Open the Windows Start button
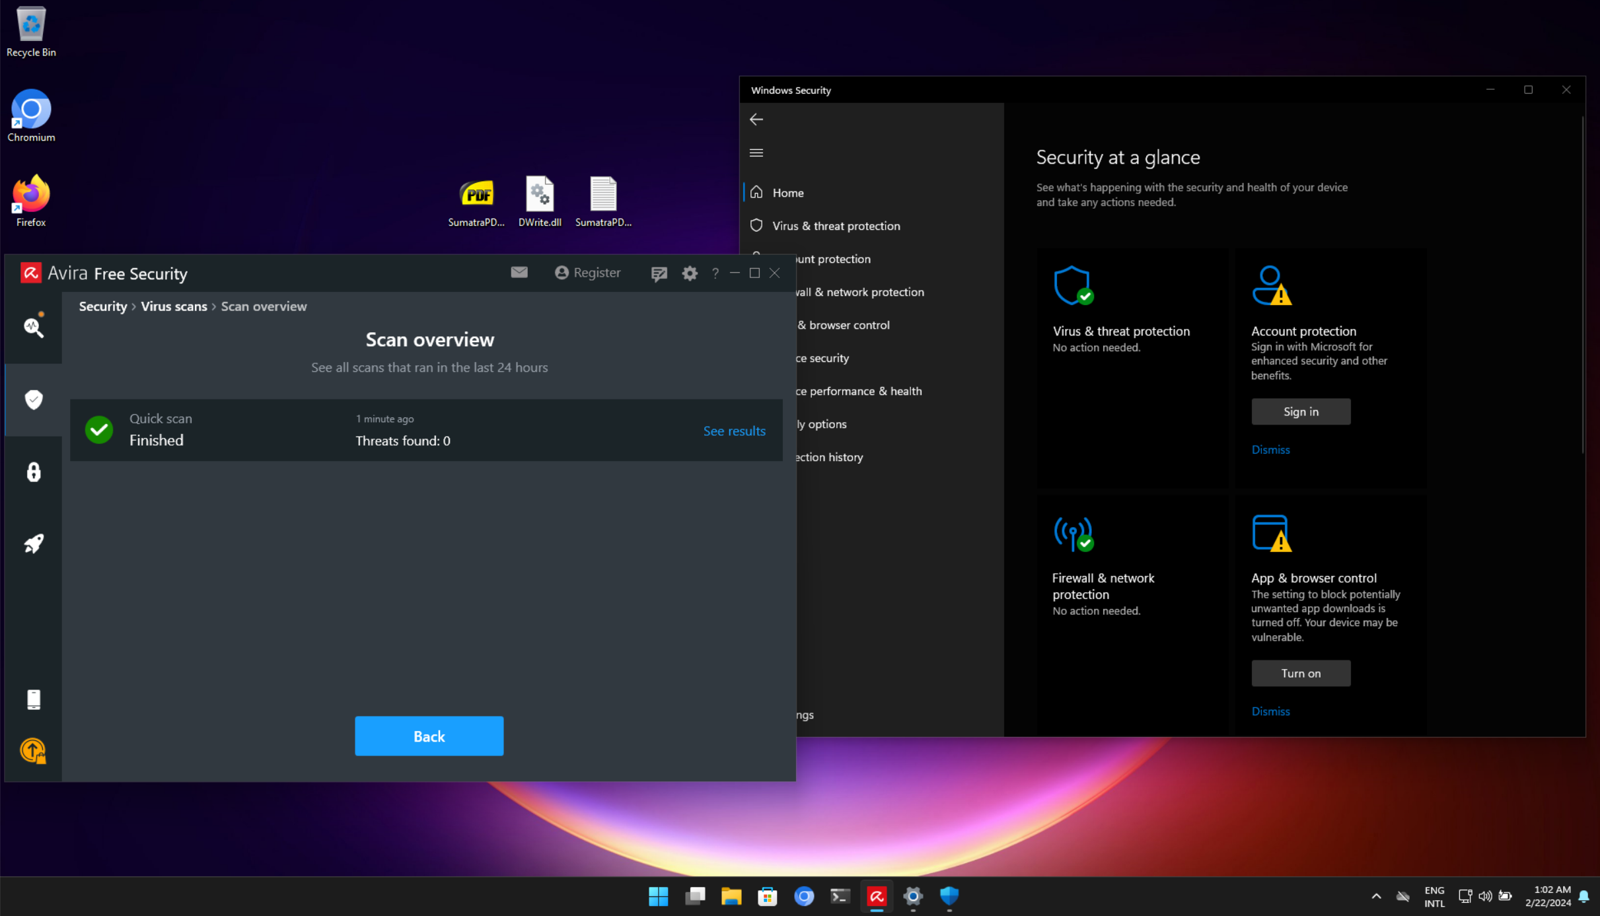Screen dimensions: 1600x916 click(658, 896)
